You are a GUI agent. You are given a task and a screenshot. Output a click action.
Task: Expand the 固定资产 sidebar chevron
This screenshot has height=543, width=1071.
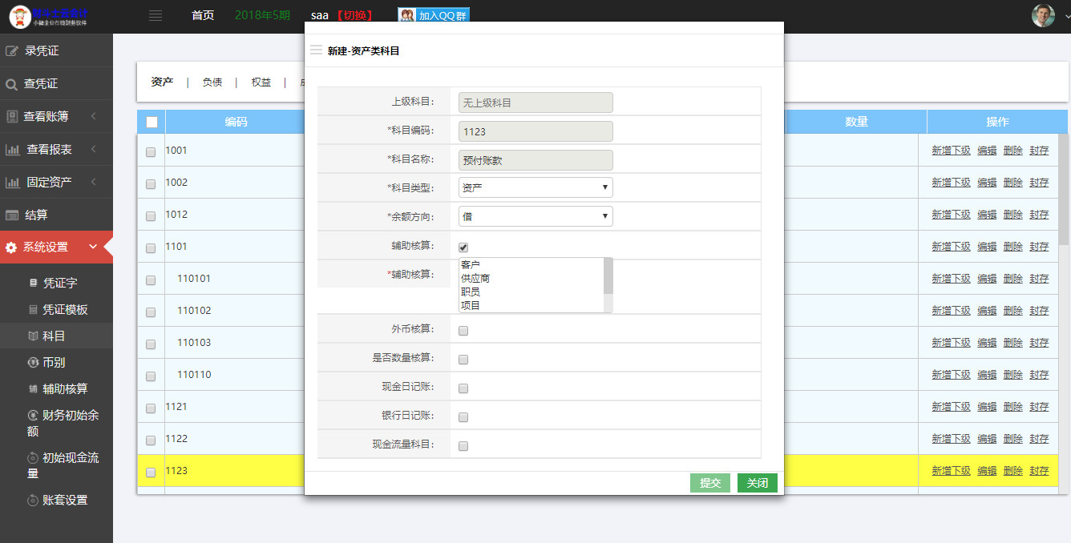(94, 183)
